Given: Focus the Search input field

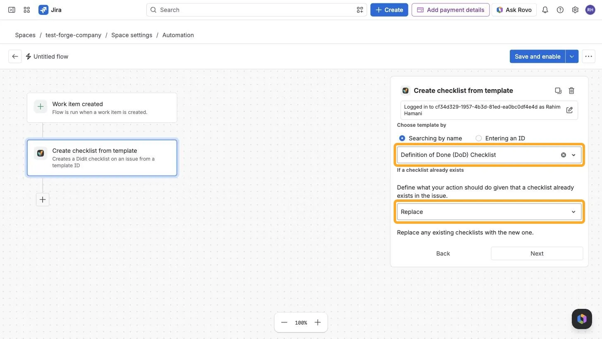Looking at the screenshot, I should point(256,10).
